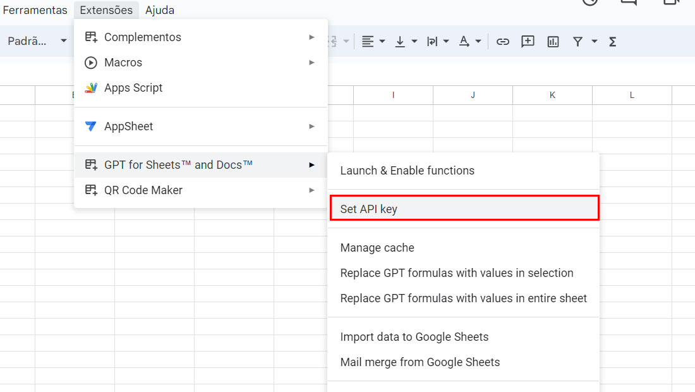695x392 pixels.
Task: Open vertical align dropdown arrow
Action: (x=414, y=42)
